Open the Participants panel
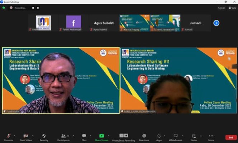The width and height of the screenshot is (238, 143). coord(63,137)
